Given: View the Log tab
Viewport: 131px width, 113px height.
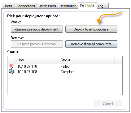Looking at the screenshot, I should click(x=103, y=6).
